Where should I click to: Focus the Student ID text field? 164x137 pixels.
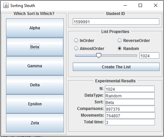tap(116, 22)
